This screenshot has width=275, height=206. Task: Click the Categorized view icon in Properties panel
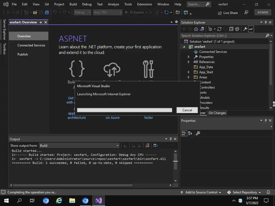pyautogui.click(x=184, y=133)
